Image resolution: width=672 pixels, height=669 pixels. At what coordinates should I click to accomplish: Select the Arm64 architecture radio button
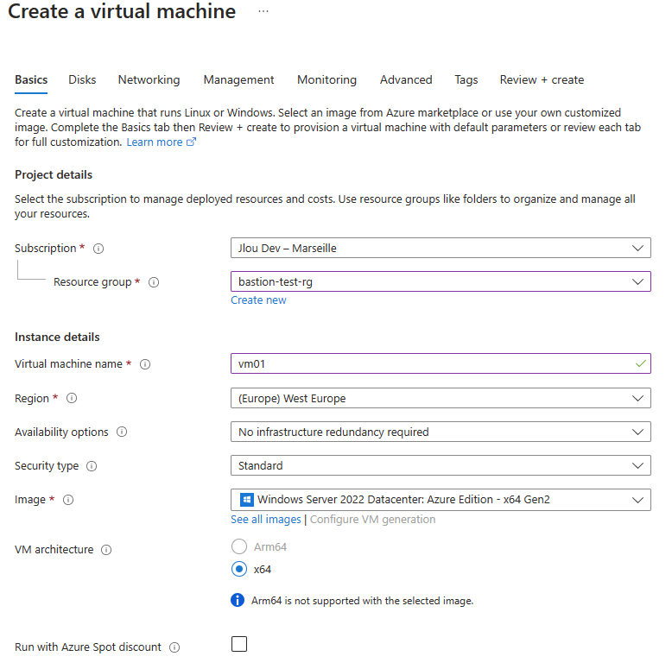pyautogui.click(x=239, y=546)
